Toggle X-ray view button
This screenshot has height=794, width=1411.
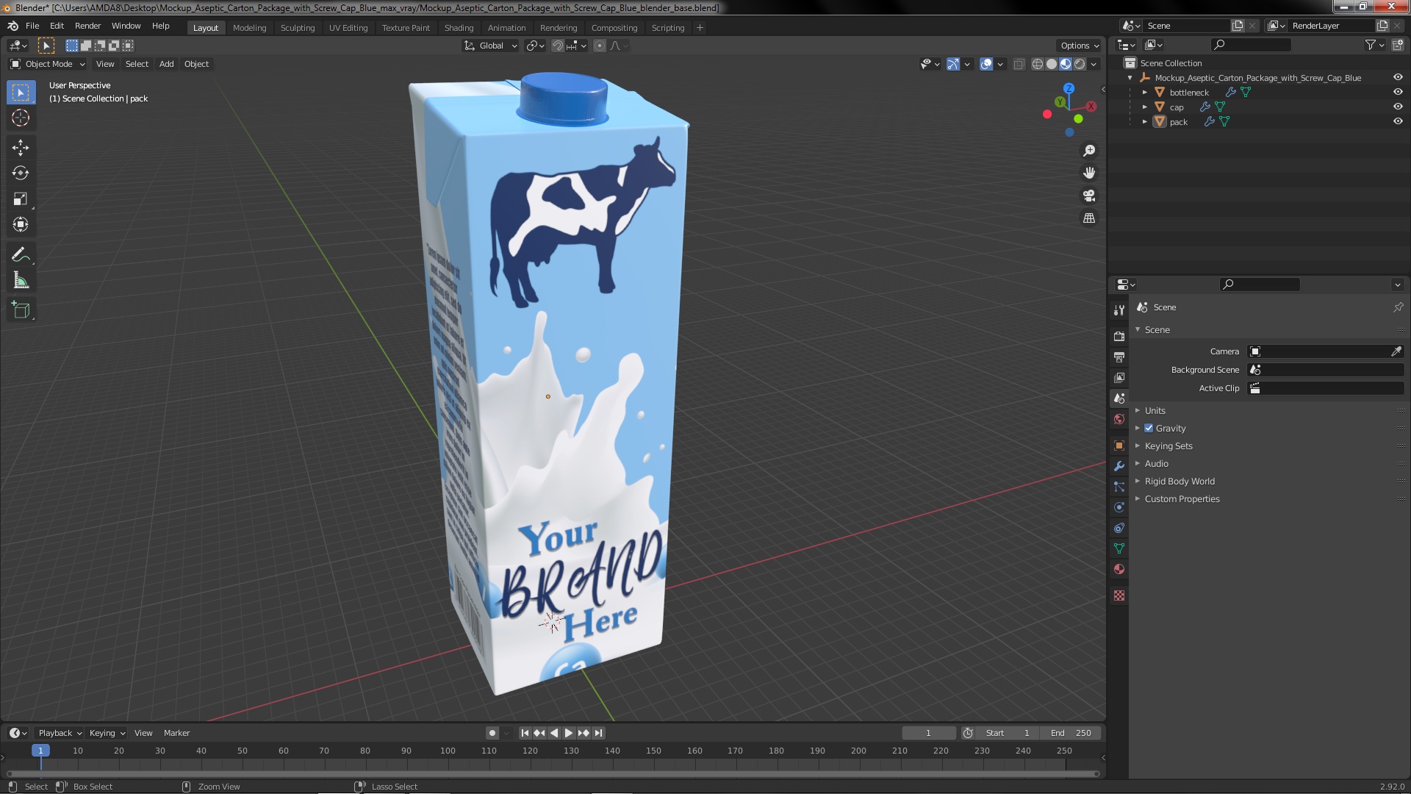pos(1019,64)
